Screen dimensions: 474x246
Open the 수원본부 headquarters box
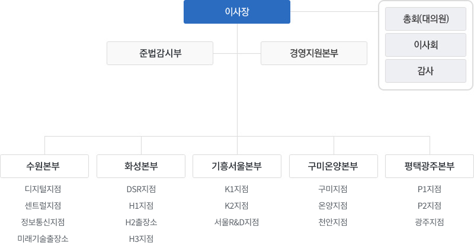click(44, 166)
